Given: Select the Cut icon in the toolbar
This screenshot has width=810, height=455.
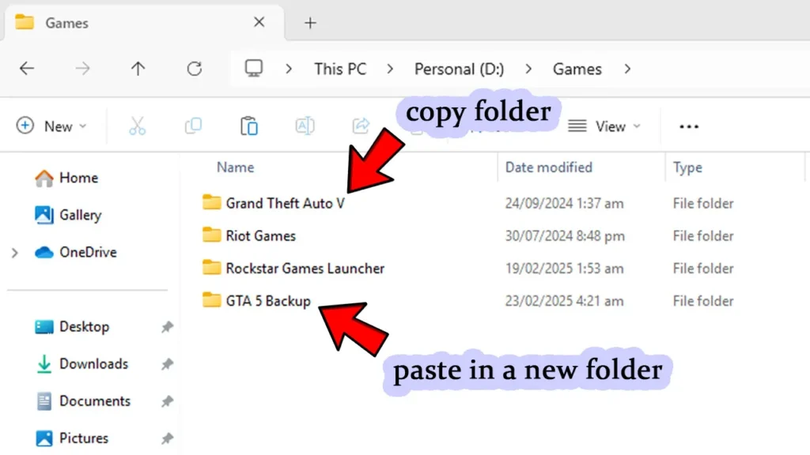Looking at the screenshot, I should (136, 126).
